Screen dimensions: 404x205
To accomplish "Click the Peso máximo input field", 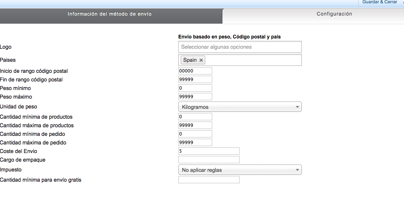I will coord(195,97).
